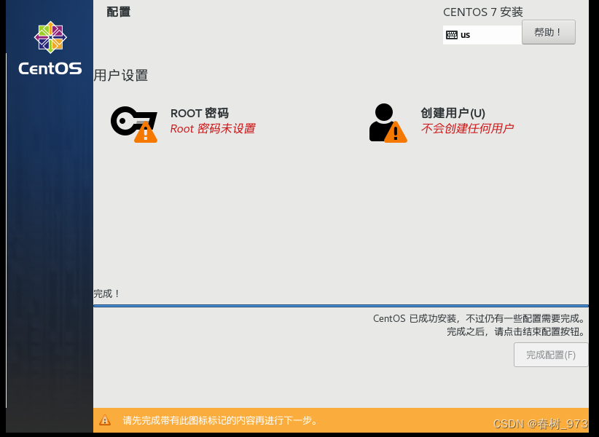Viewport: 599px width, 437px height.
Task: Click the CentOS 已成功安装 message line
Action: click(479, 318)
